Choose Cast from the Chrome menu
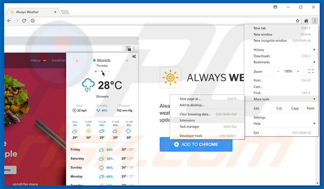Viewport: 324px width, 189px height. tap(282, 87)
